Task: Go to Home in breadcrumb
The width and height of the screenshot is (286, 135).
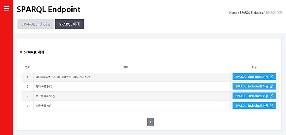Action: click(233, 13)
